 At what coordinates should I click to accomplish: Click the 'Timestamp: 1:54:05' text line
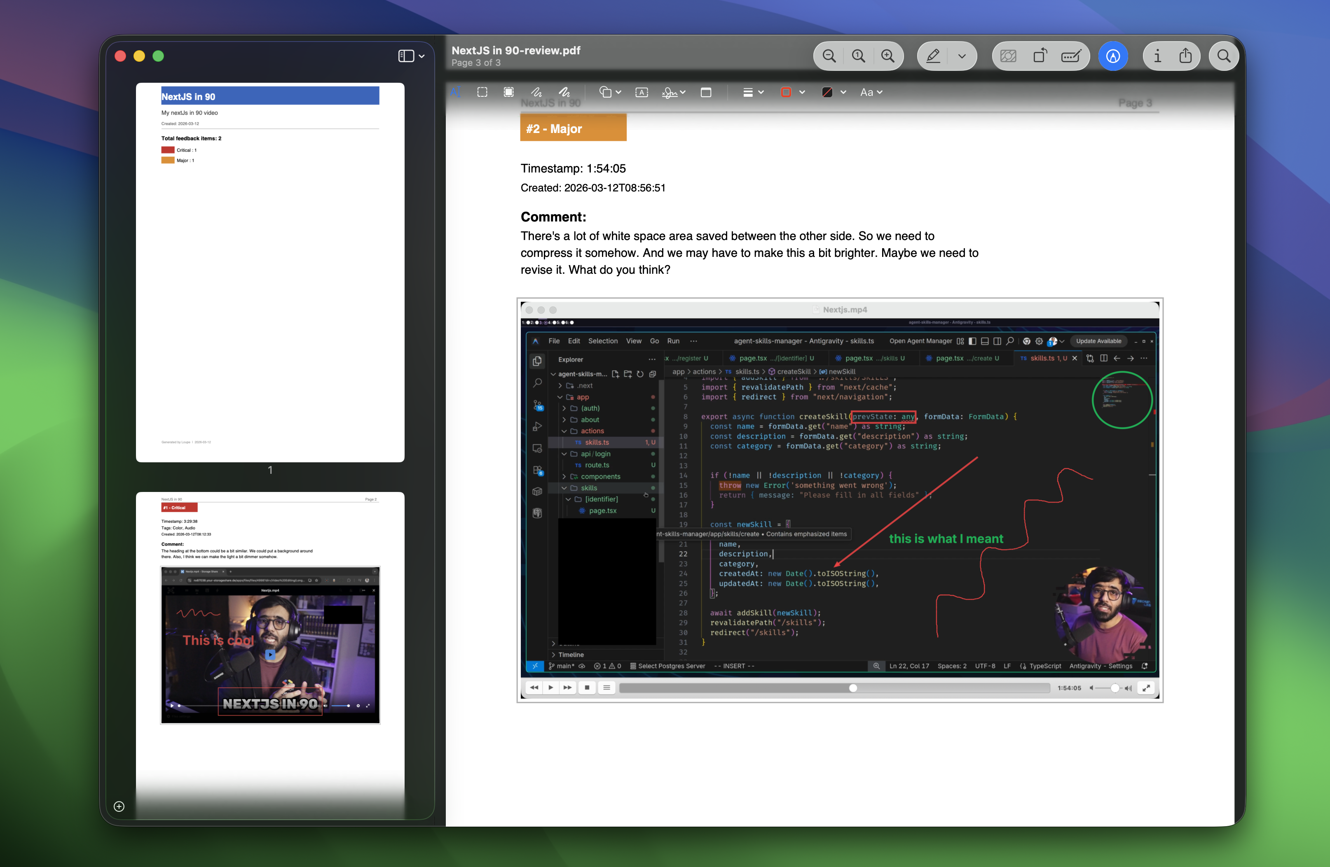(573, 169)
